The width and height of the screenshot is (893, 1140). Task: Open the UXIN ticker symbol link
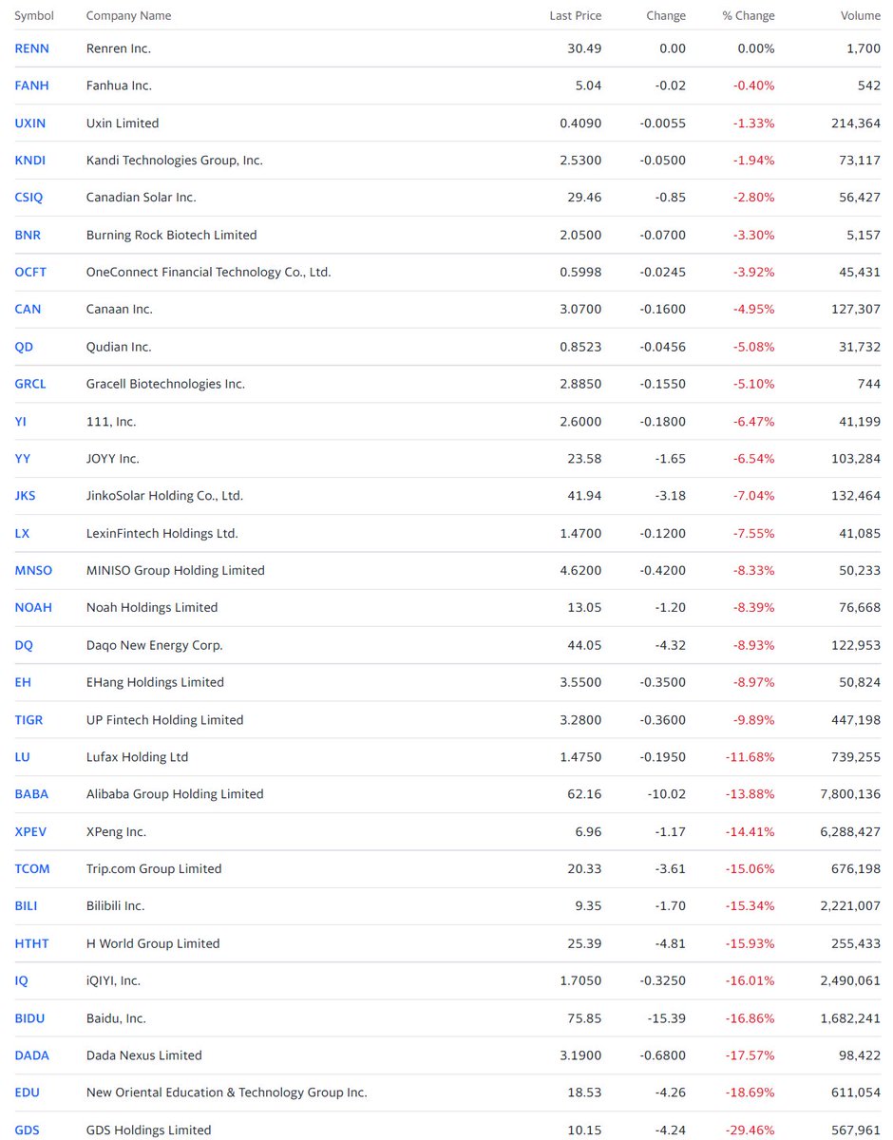(x=30, y=123)
